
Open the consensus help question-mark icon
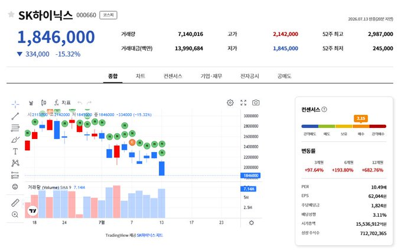point(324,110)
